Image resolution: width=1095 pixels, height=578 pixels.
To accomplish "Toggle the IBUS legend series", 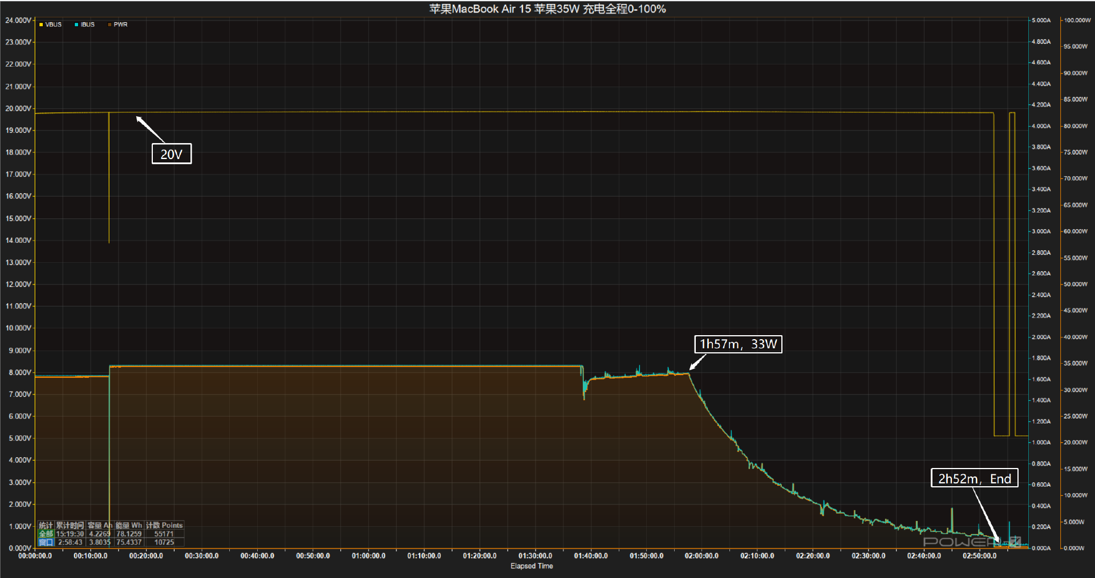I will (84, 25).
